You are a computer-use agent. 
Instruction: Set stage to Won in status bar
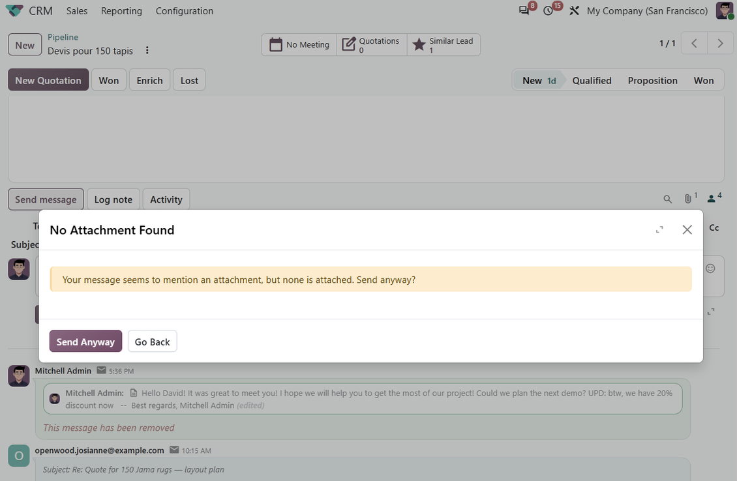tap(704, 80)
